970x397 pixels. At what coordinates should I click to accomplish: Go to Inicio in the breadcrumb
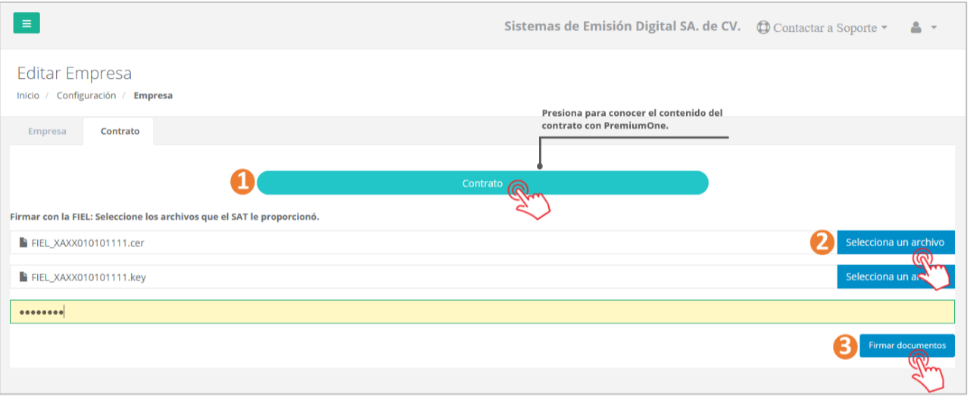point(28,95)
